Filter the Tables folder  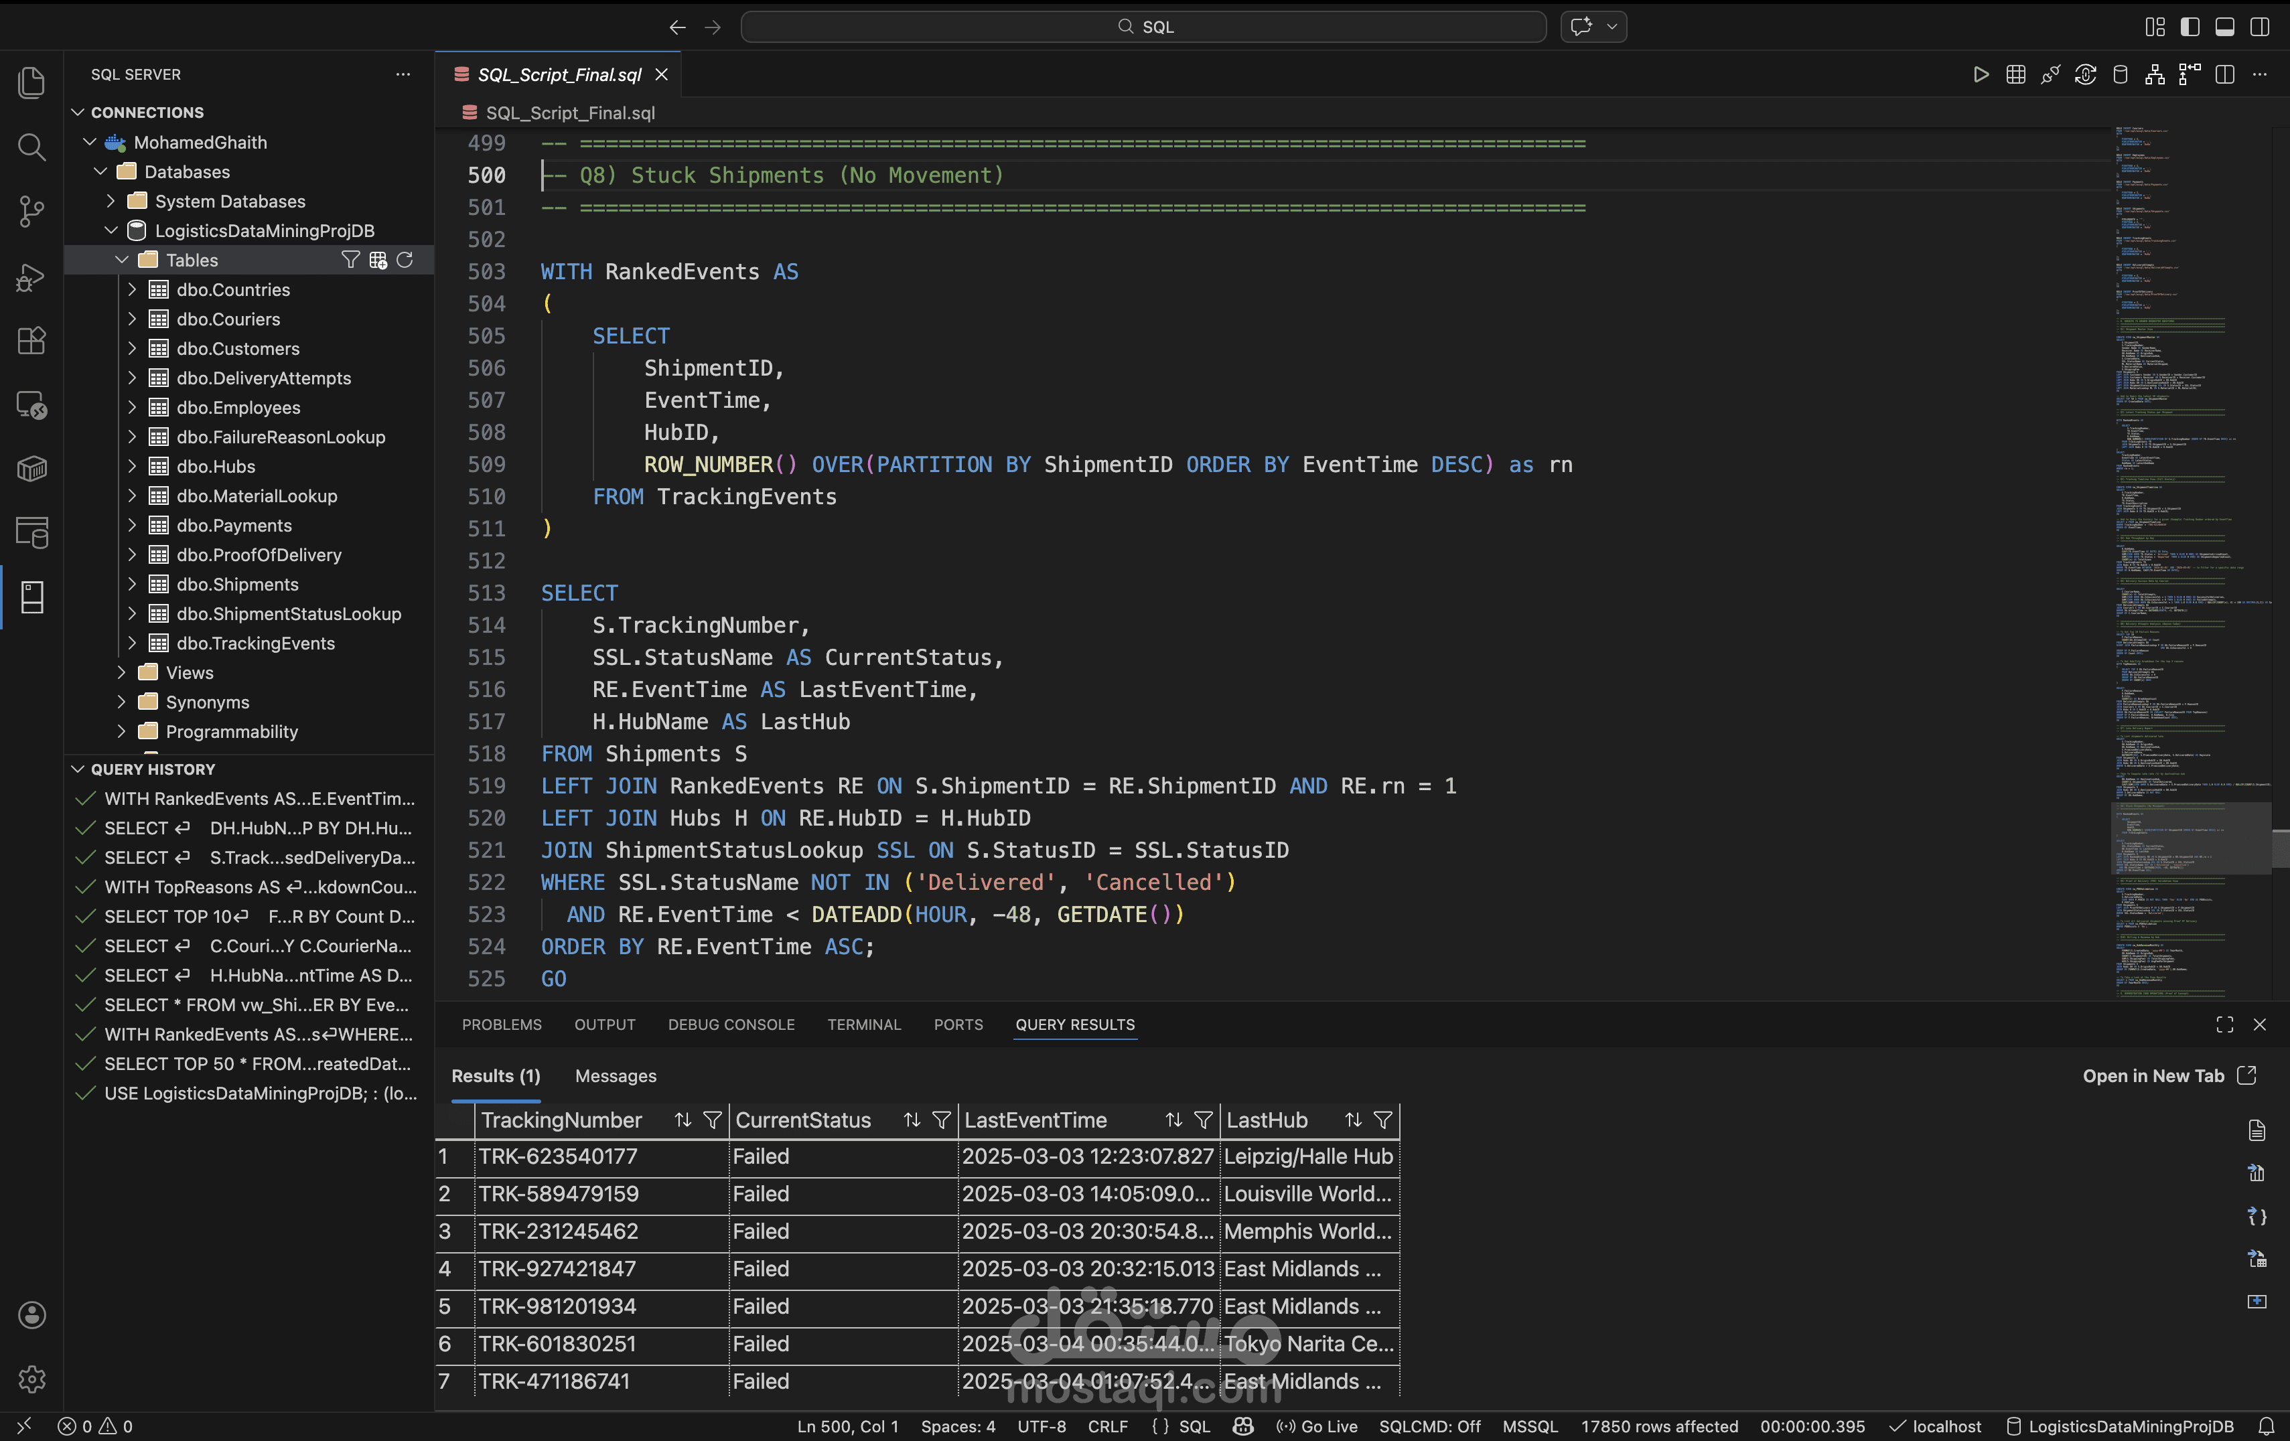click(350, 260)
